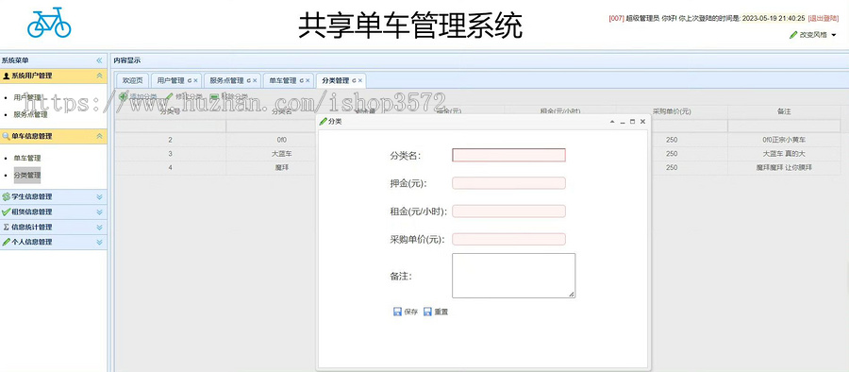This screenshot has height=372, width=849.
Task: Click the 单车信息管理 panel header
Action: click(53, 136)
